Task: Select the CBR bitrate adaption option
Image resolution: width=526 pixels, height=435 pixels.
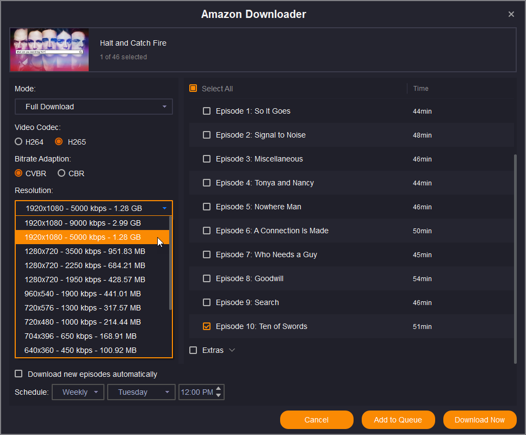Action: click(61, 173)
